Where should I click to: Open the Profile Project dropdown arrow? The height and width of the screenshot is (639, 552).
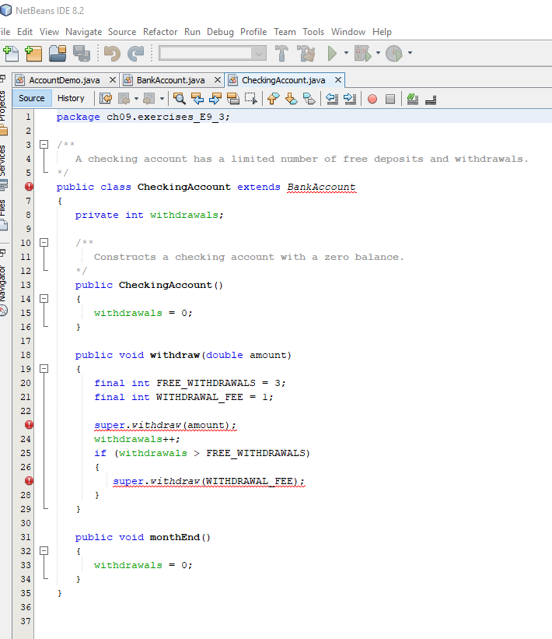[410, 54]
